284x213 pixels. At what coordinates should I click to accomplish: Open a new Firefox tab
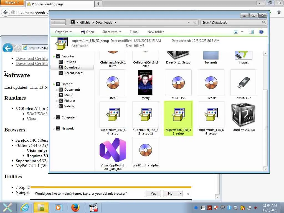(98, 4)
